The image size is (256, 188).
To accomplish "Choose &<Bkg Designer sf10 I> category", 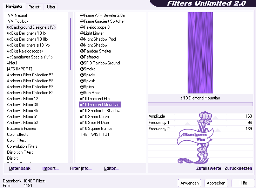I will (26, 33).
